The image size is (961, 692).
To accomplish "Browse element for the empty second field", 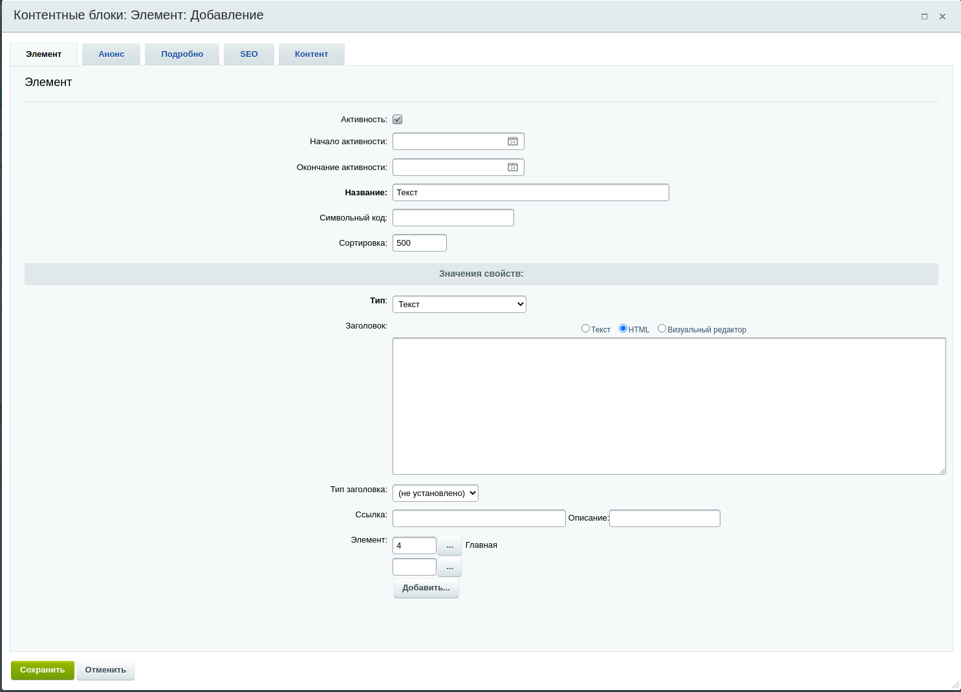I will coord(449,567).
